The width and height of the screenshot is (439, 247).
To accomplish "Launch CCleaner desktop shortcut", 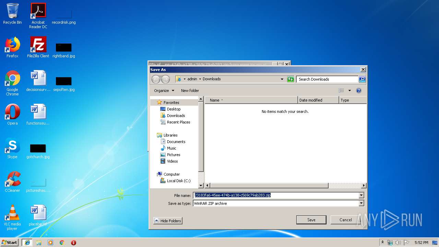I will (x=12, y=182).
